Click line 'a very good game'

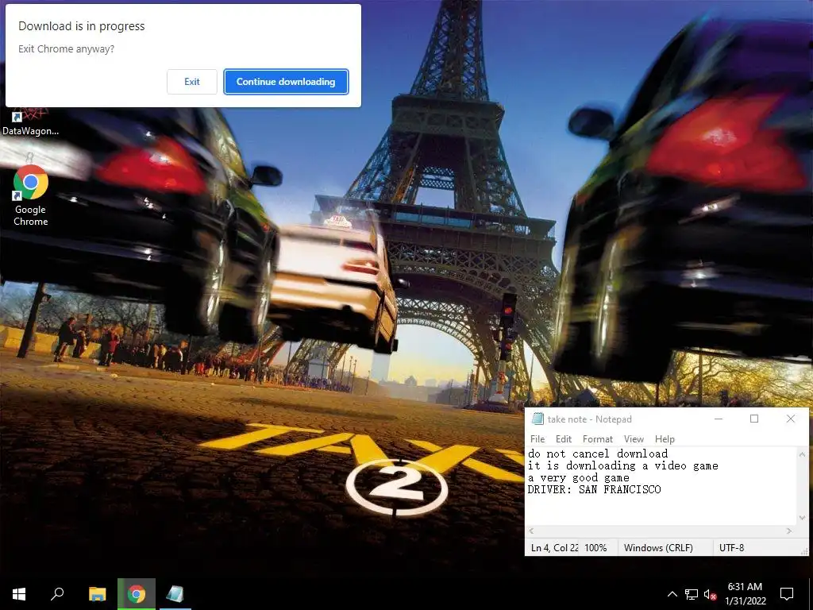pos(579,477)
